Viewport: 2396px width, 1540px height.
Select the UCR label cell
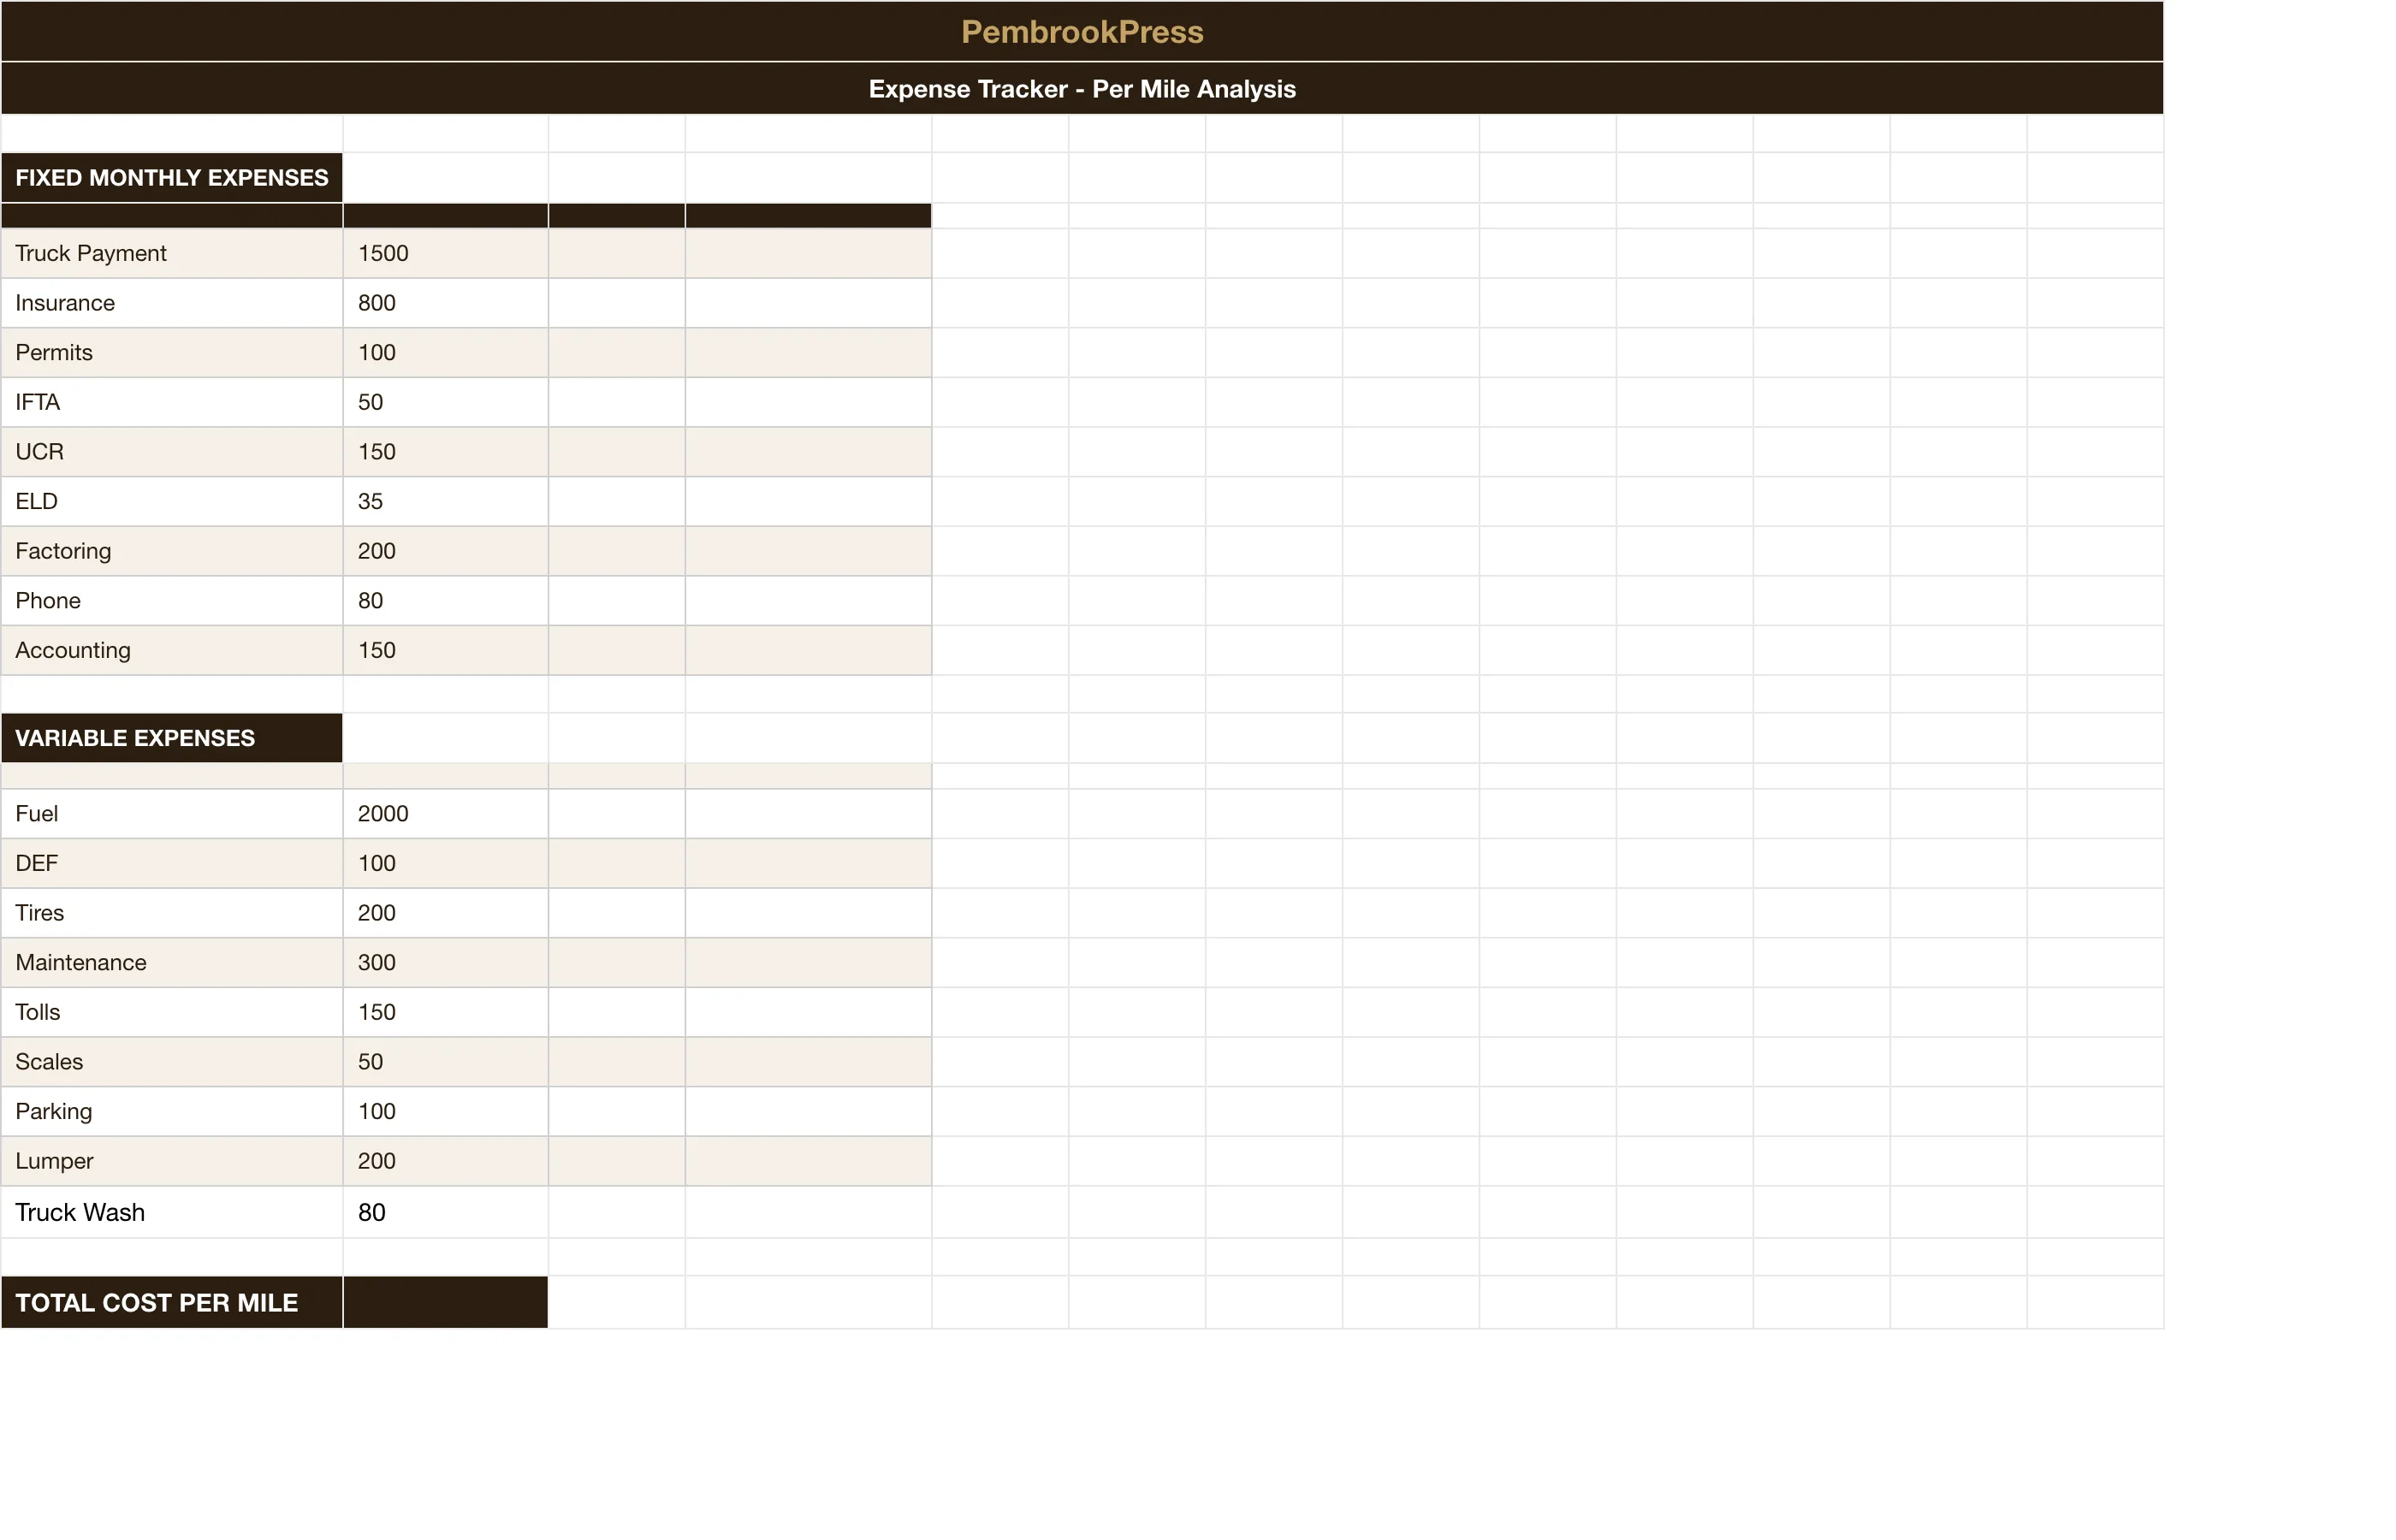click(x=172, y=452)
